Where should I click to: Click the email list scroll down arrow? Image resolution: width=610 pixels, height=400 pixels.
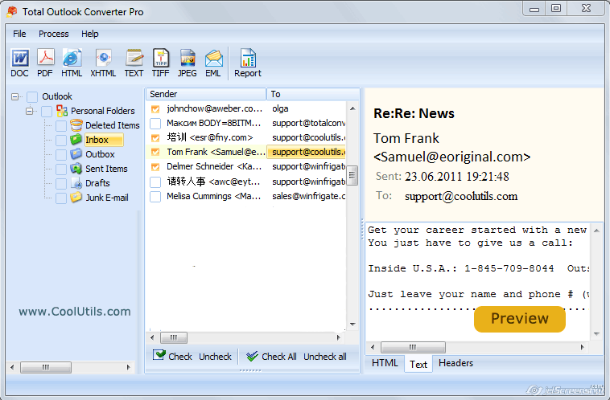[x=352, y=324]
